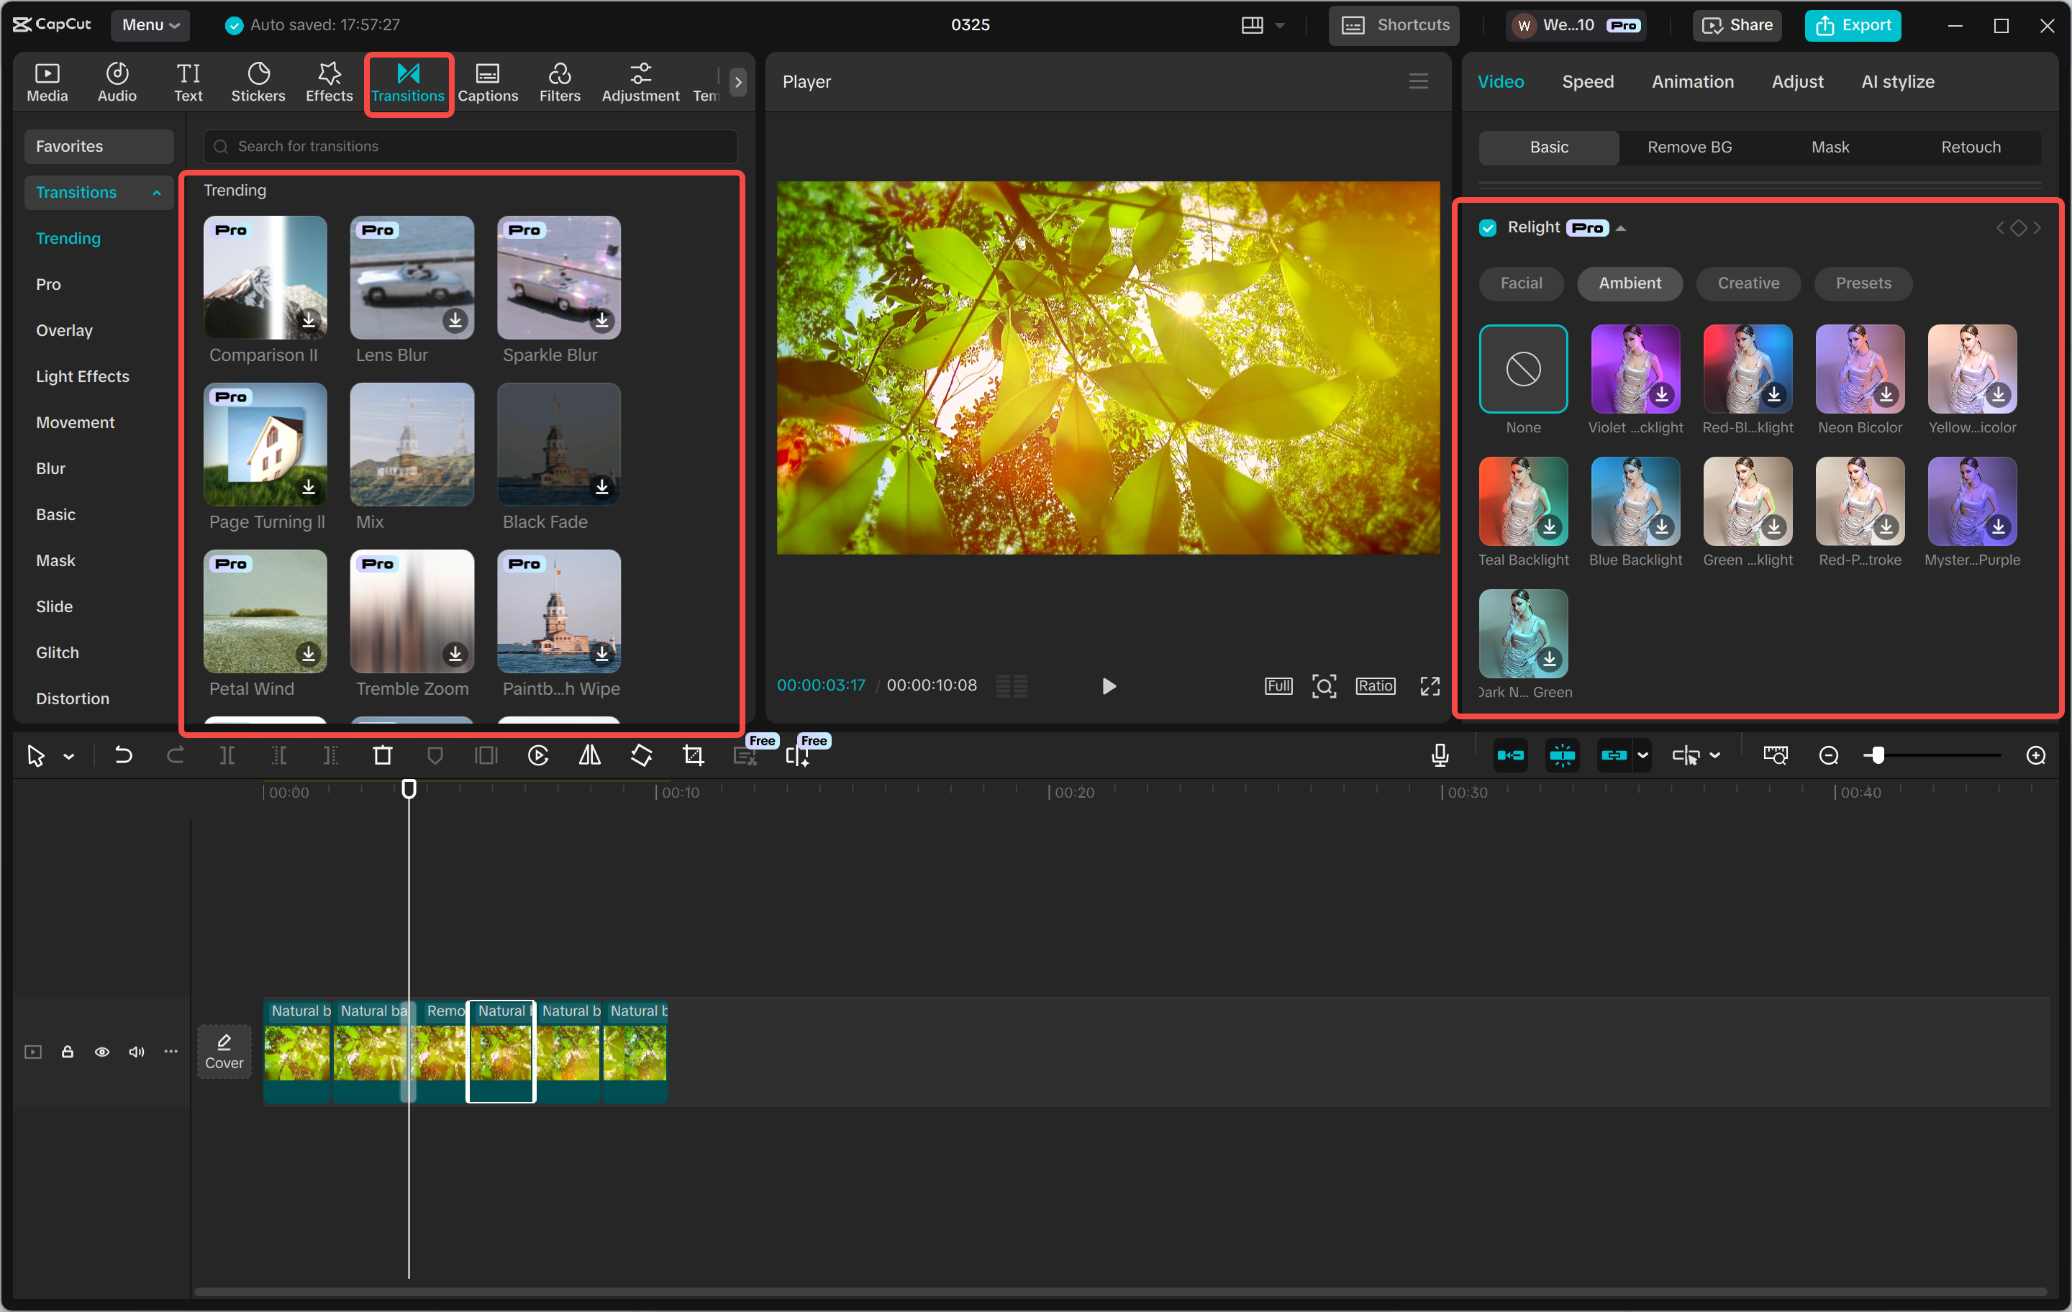Disable the Relight effect checkbox
Image resolution: width=2072 pixels, height=1312 pixels.
pyautogui.click(x=1488, y=227)
